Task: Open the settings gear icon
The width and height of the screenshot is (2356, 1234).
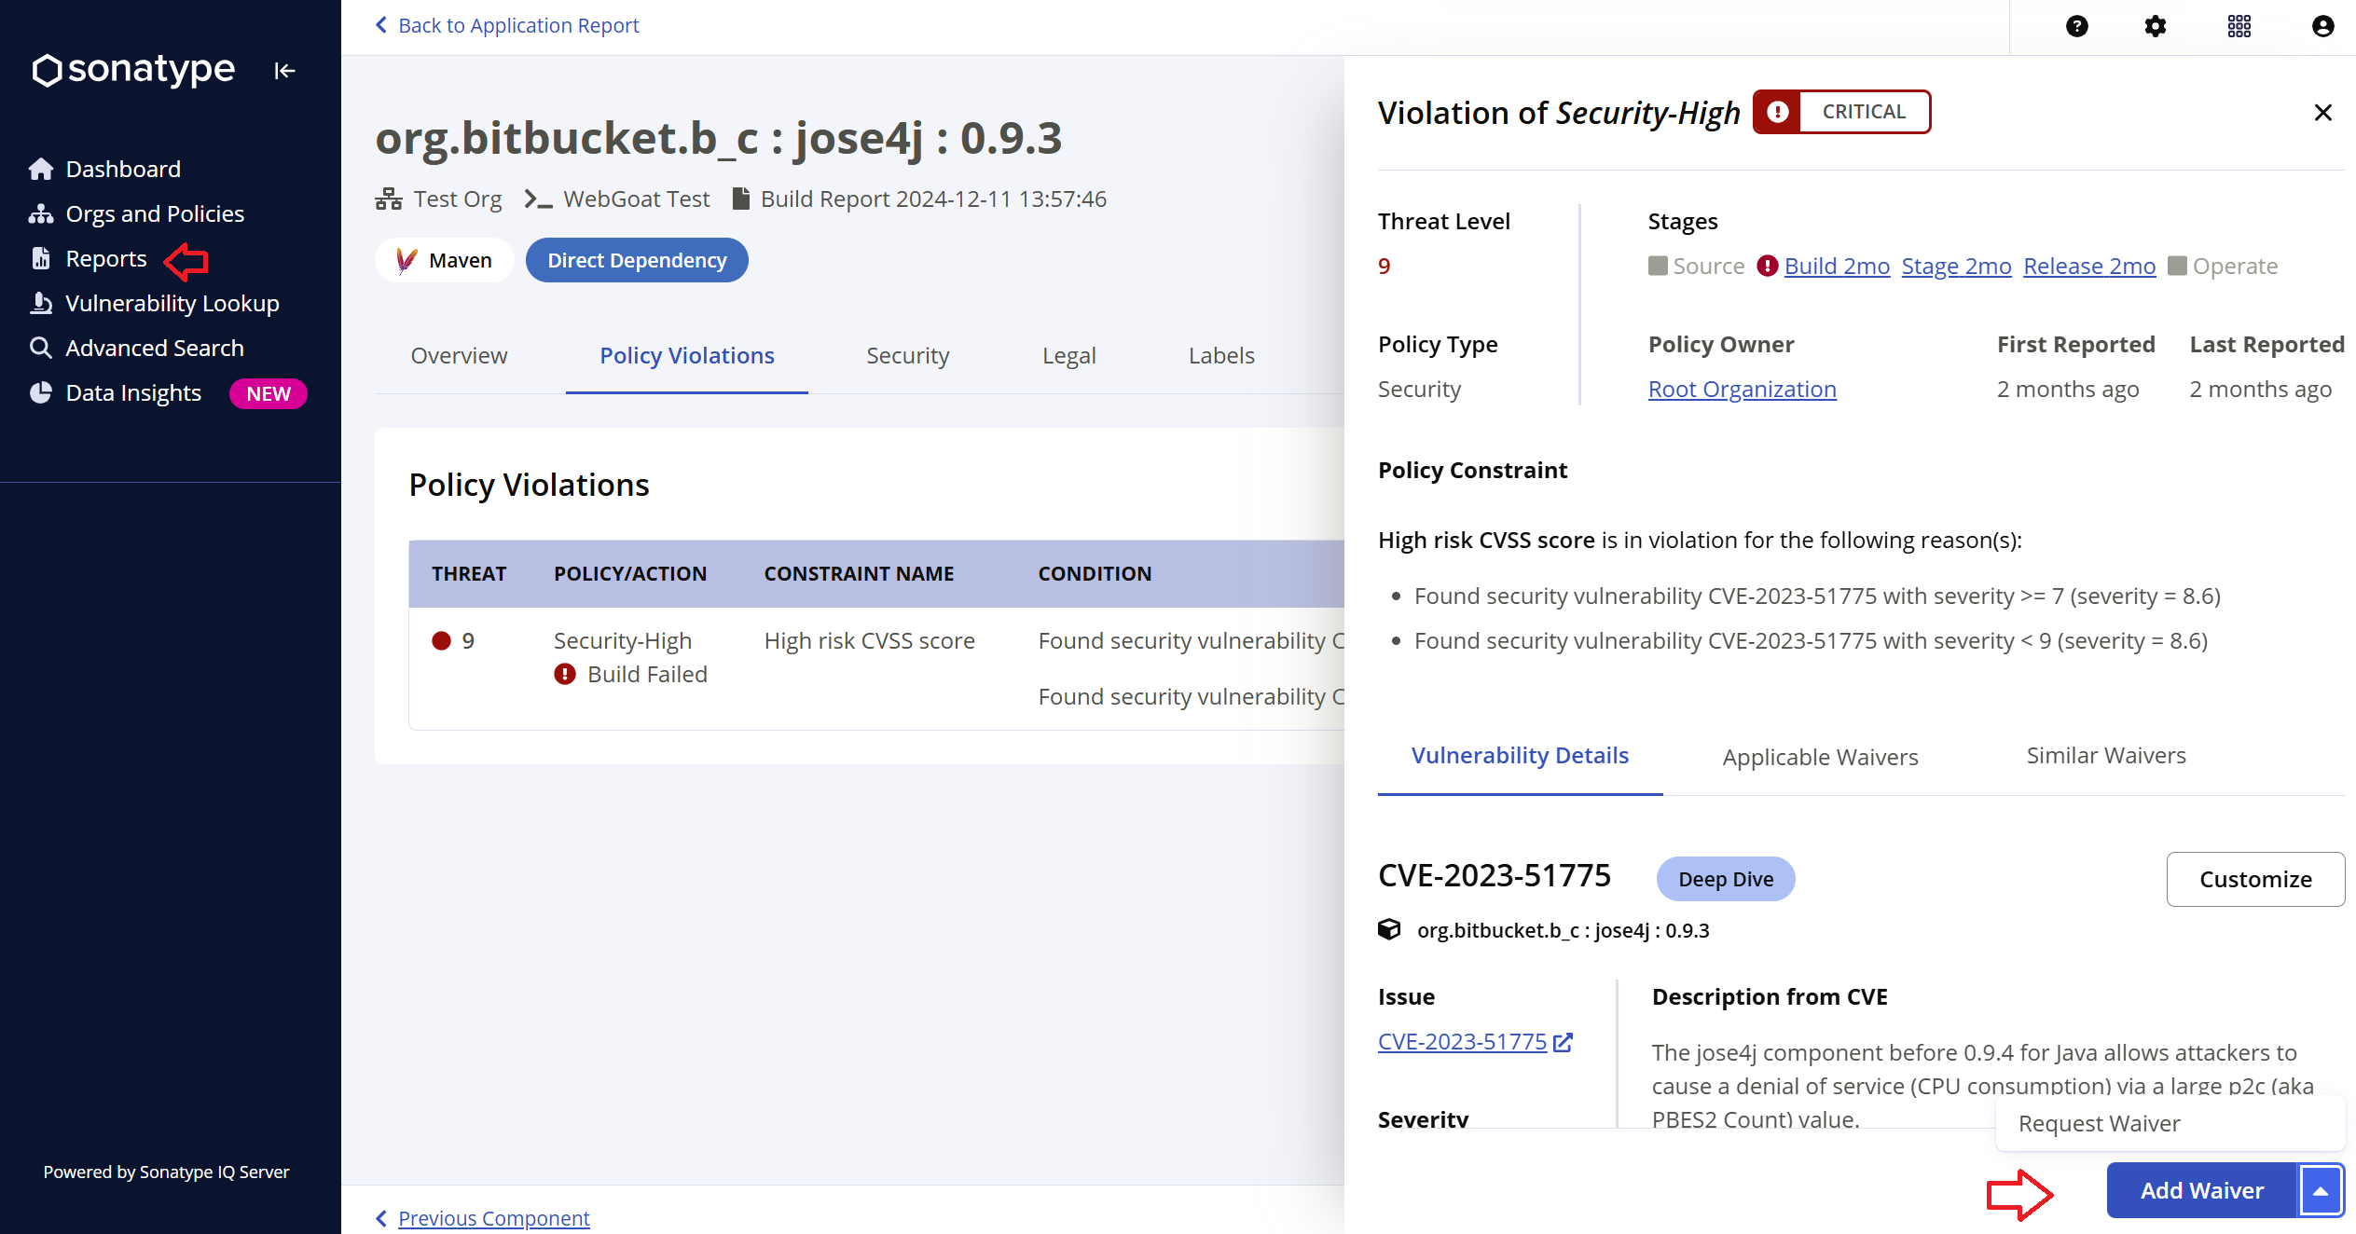Action: click(x=2155, y=26)
